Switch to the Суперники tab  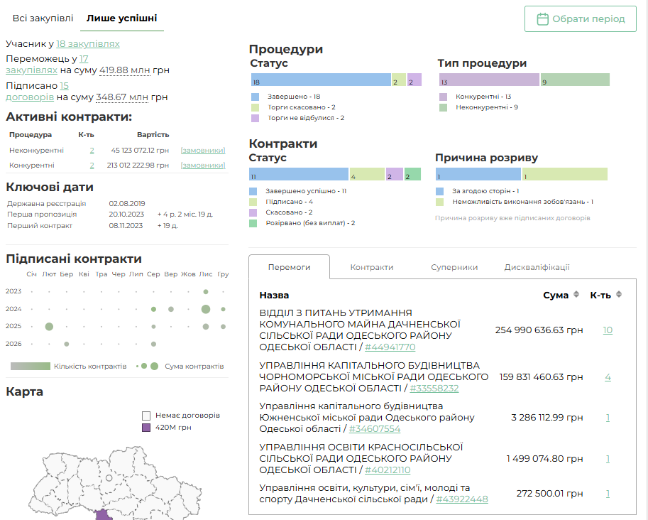pos(454,267)
